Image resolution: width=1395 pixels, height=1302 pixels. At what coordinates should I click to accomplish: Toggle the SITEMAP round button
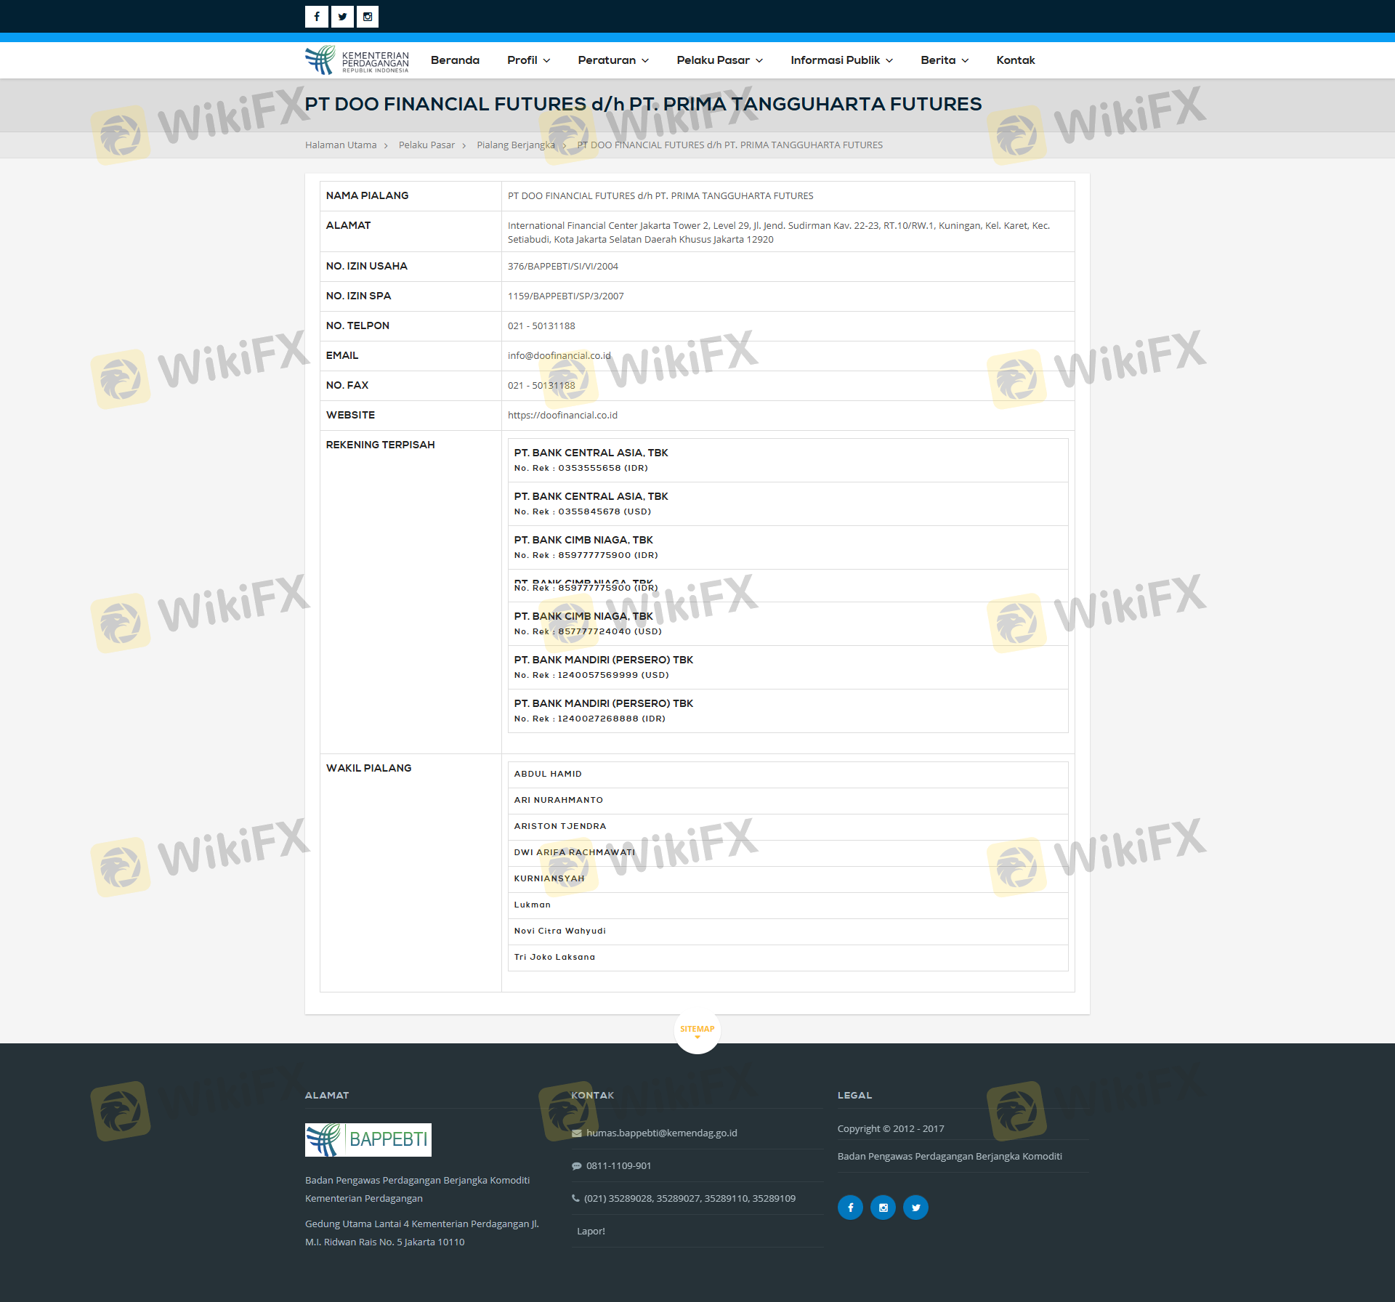coord(697,1030)
